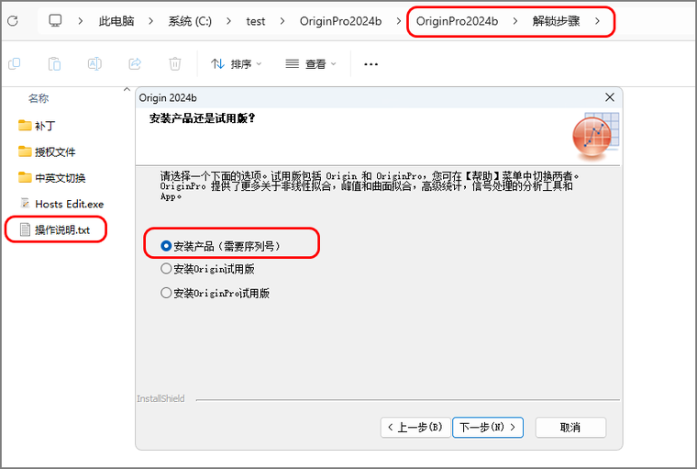Image resolution: width=697 pixels, height=469 pixels.
Task: Click the rename icon in toolbar
Action: click(94, 64)
